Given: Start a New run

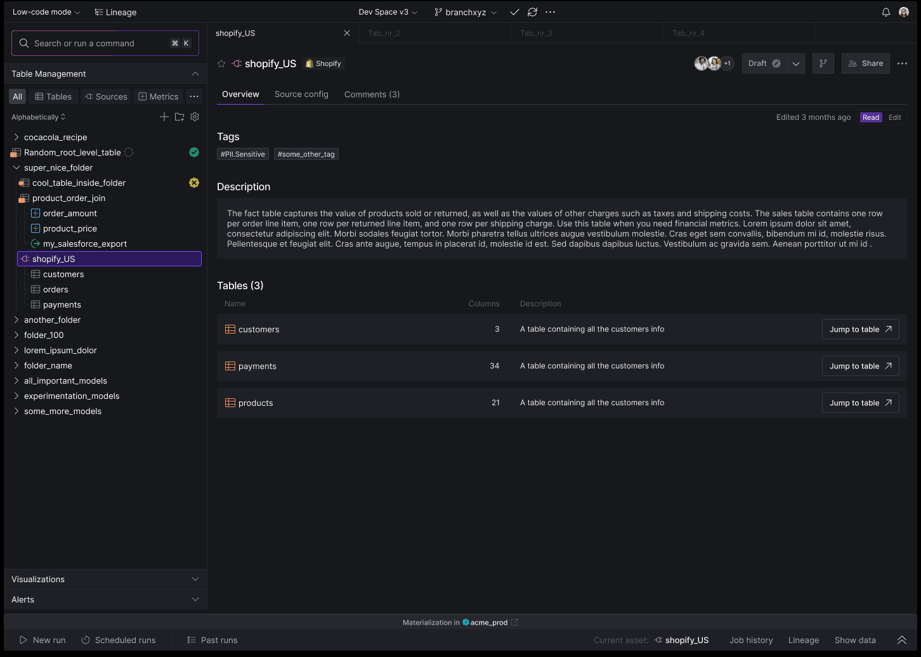Looking at the screenshot, I should [42, 640].
